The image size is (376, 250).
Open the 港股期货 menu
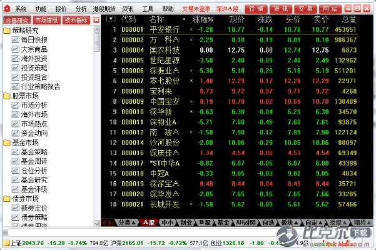104,9
